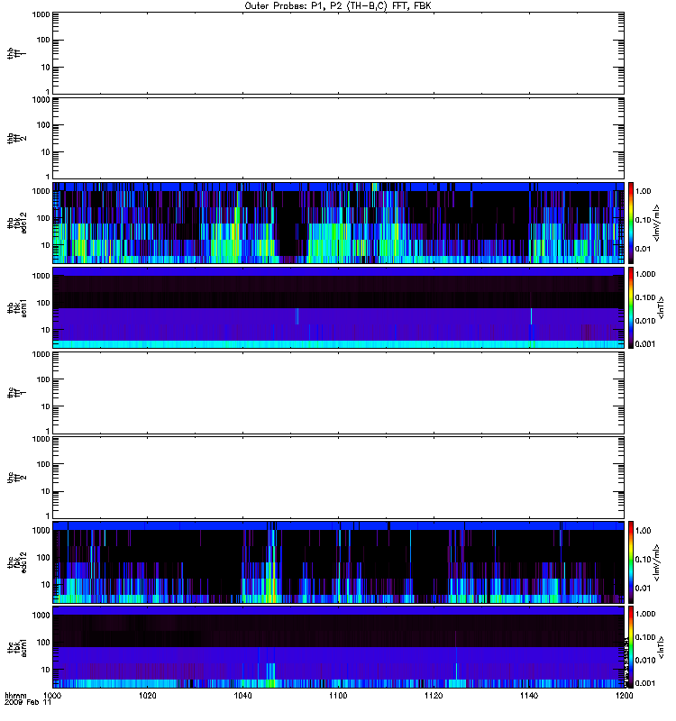This screenshot has width=676, height=721.
Task: Click the '0.01' value on thb edc12 color bar
Action: [643, 249]
